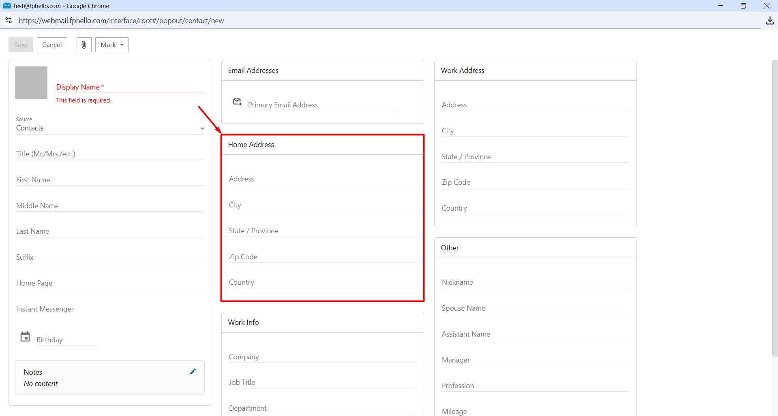Click the Company field in Work Info
778x416 pixels.
[x=323, y=357]
